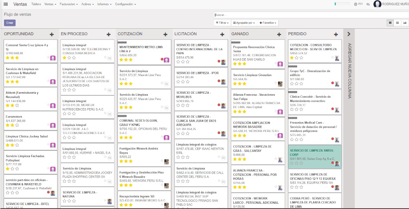Click the Crear button
The height and width of the screenshot is (209, 409).
point(10,23)
